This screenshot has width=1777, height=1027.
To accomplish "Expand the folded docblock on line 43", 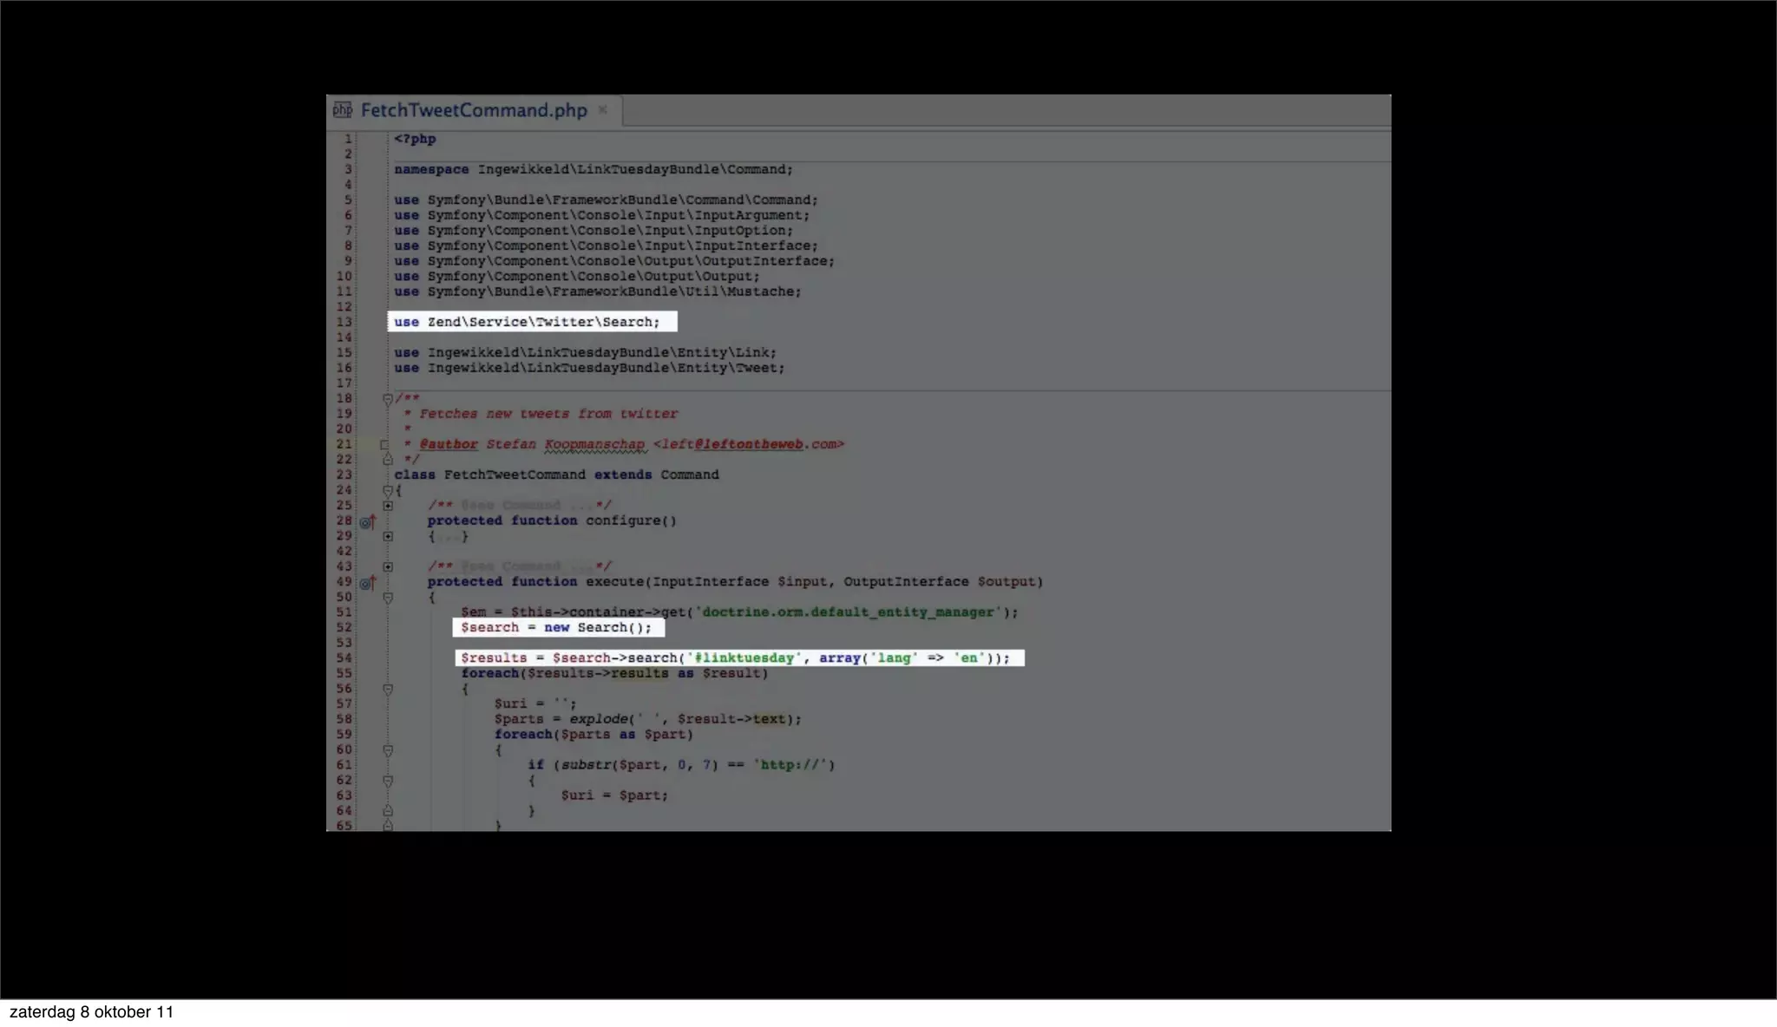I will click(x=388, y=566).
